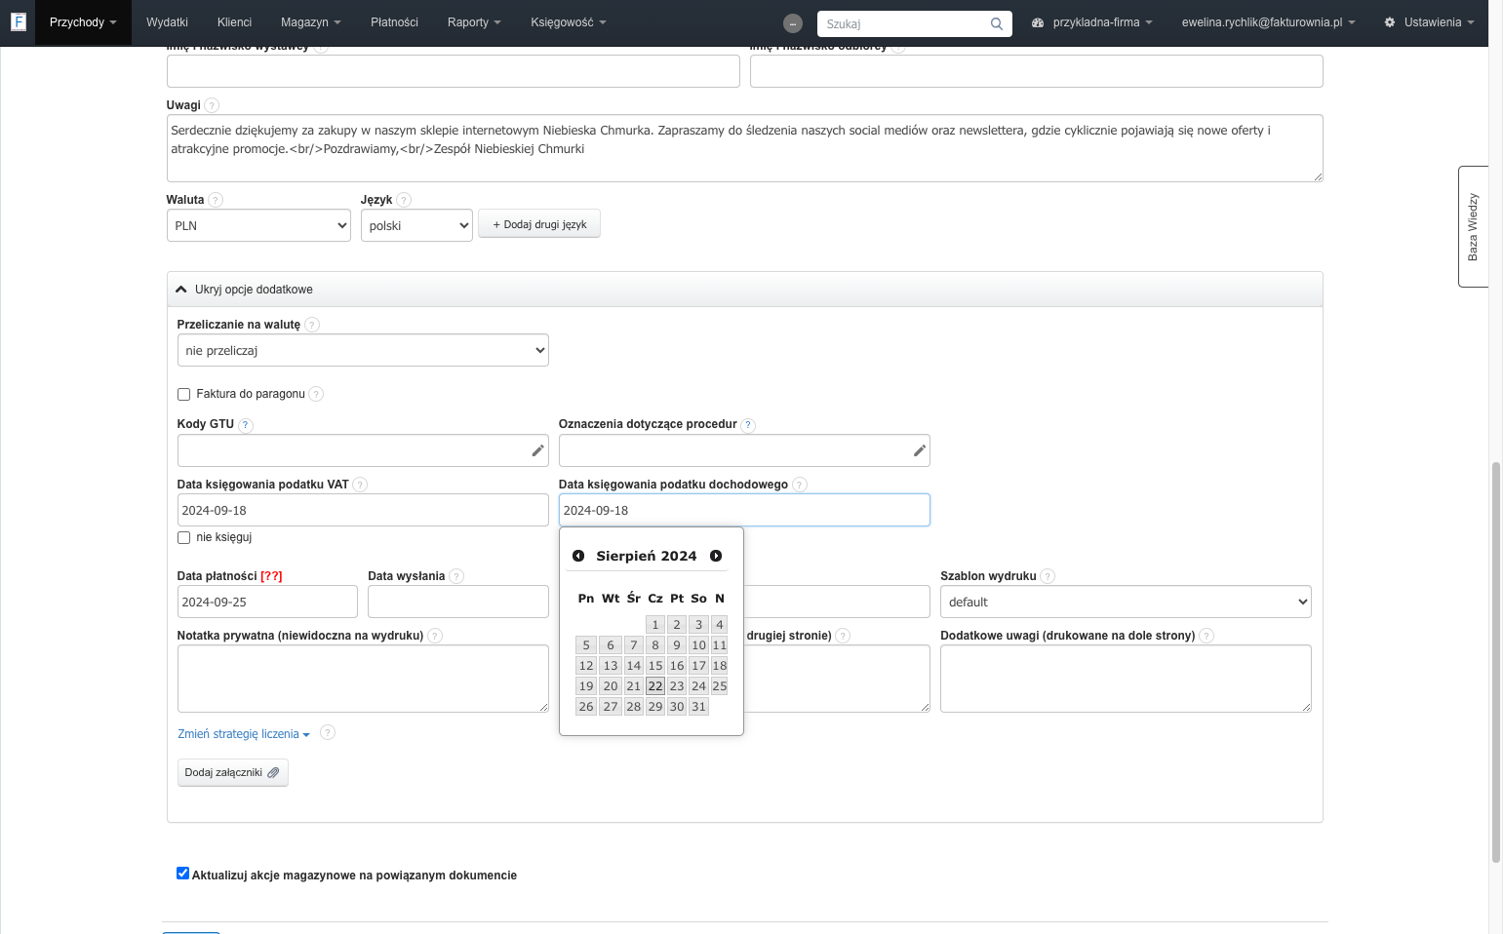This screenshot has height=934, width=1503.
Task: Click the Data płatności input field
Action: click(267, 602)
